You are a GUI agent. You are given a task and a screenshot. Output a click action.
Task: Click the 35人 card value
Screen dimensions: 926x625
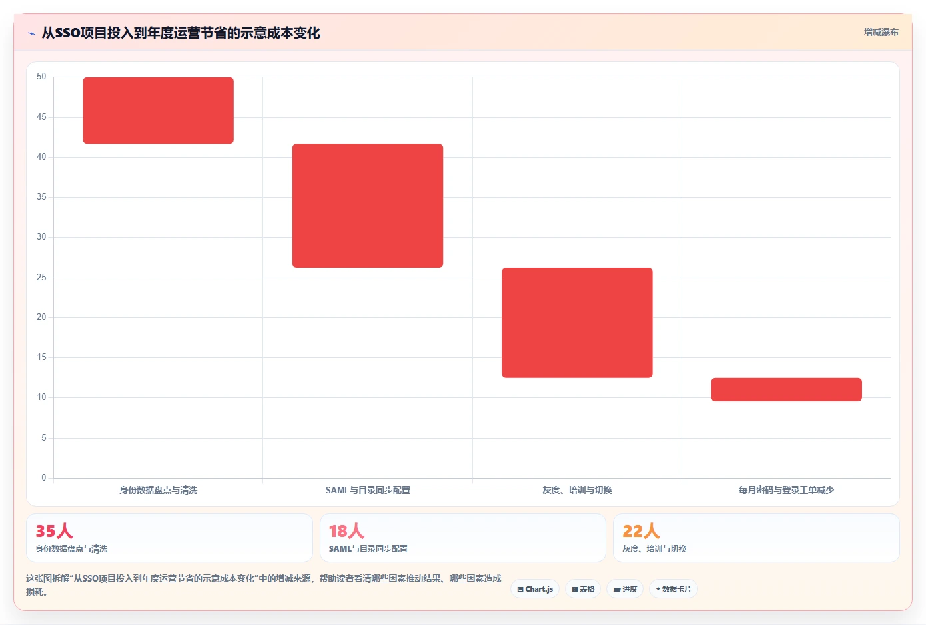pyautogui.click(x=54, y=531)
